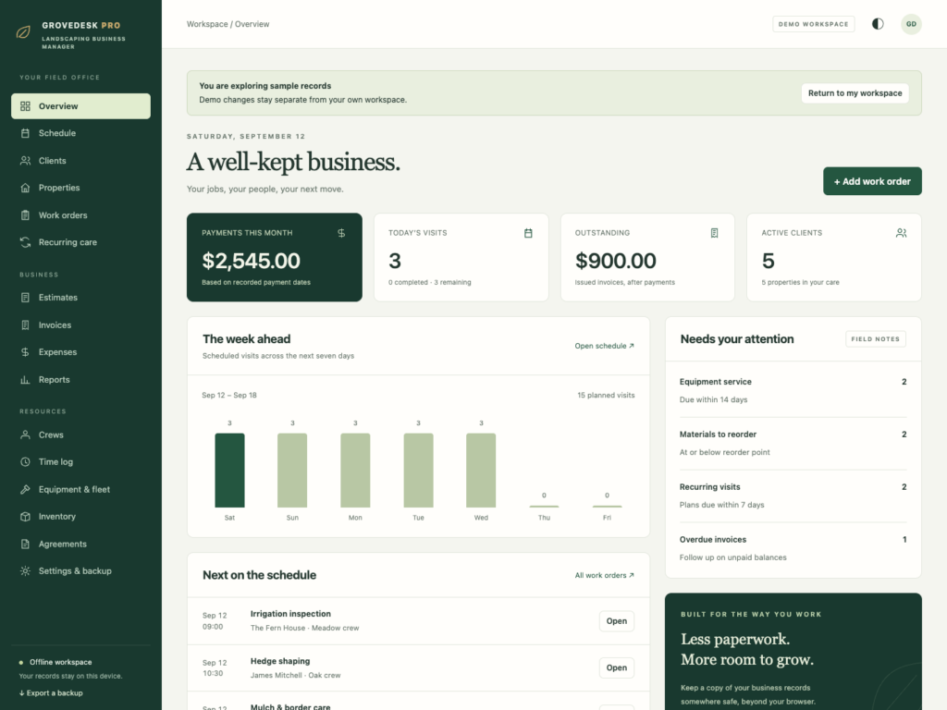The image size is (947, 710).
Task: Click James Mitchell · Oak crew text
Action: 295,675
